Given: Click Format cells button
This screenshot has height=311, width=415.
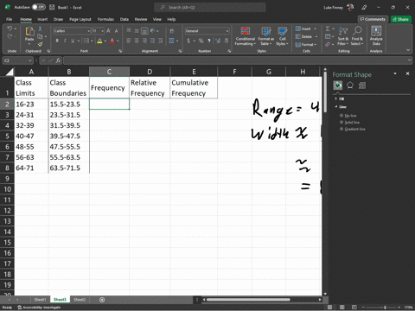Looking at the screenshot, I should pos(306,44).
